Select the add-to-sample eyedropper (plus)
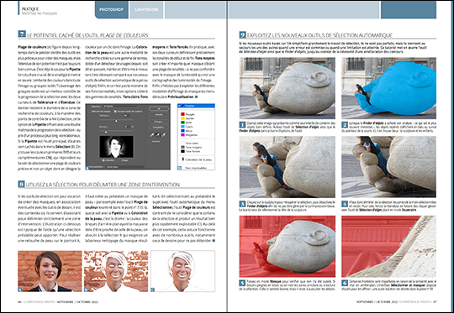This screenshot has width=454, height=313. coord(158,135)
